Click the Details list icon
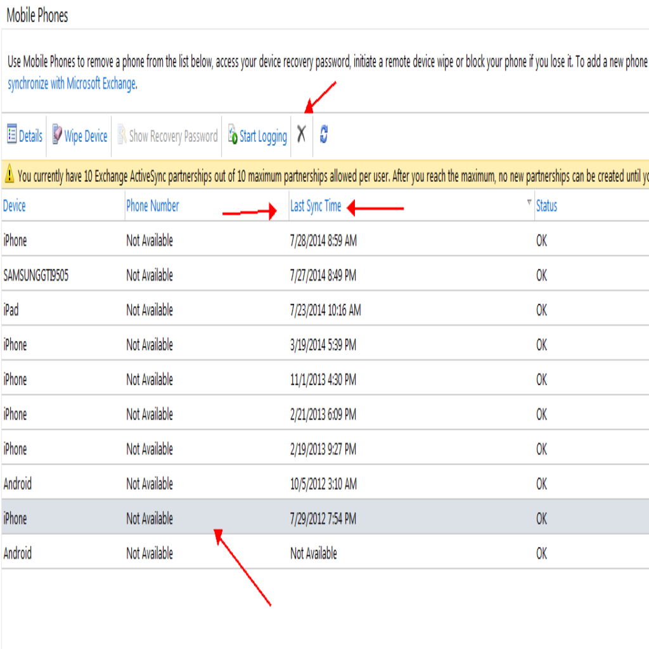649x649 pixels. coord(11,135)
